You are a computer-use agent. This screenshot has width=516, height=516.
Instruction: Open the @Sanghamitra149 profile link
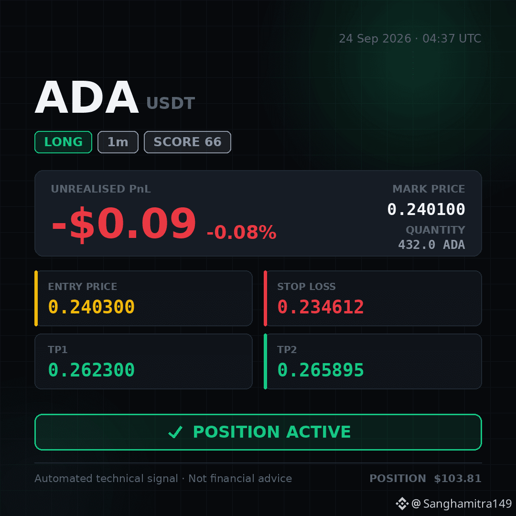[462, 504]
